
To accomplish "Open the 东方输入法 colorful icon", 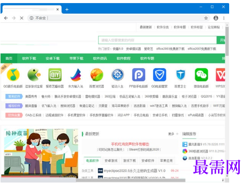I will click(x=76, y=75).
